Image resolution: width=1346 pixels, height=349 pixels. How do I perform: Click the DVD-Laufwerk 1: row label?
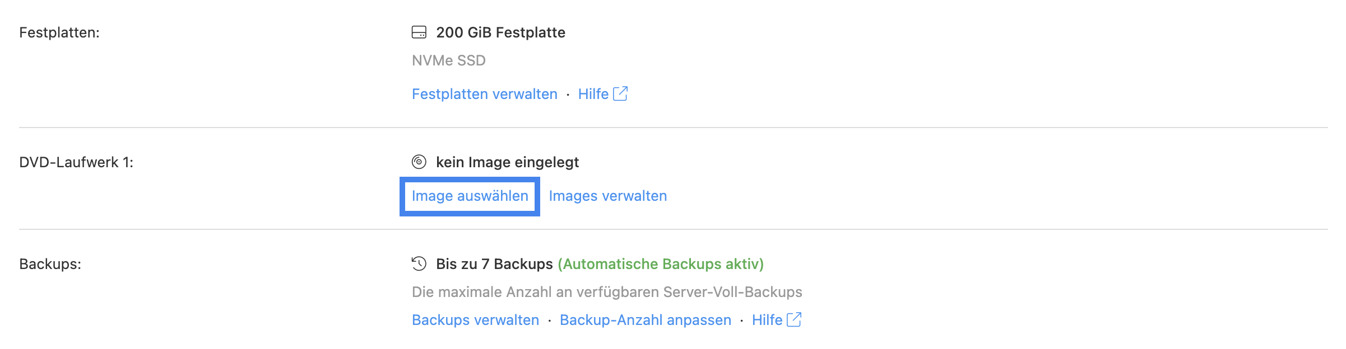76,162
